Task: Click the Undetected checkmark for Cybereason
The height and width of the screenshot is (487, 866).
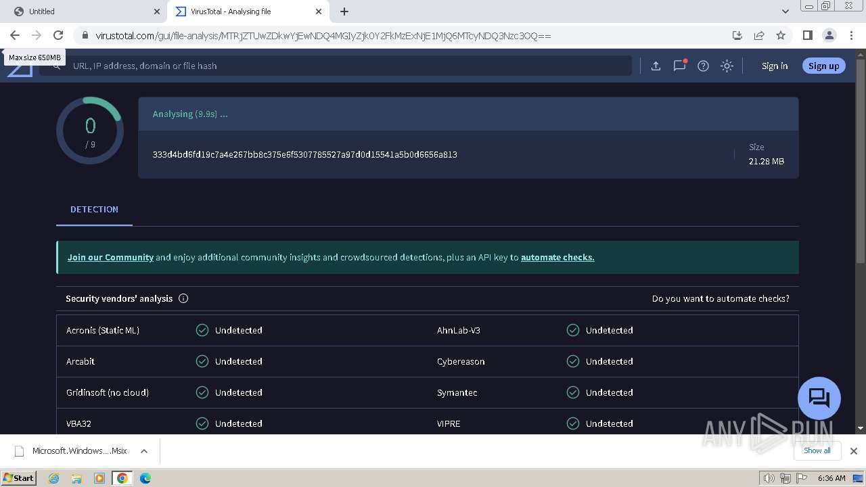Action: point(573,361)
